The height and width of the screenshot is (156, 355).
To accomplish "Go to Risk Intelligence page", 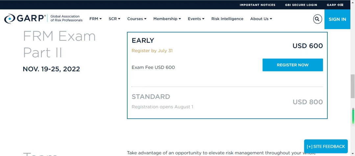I will click(227, 19).
